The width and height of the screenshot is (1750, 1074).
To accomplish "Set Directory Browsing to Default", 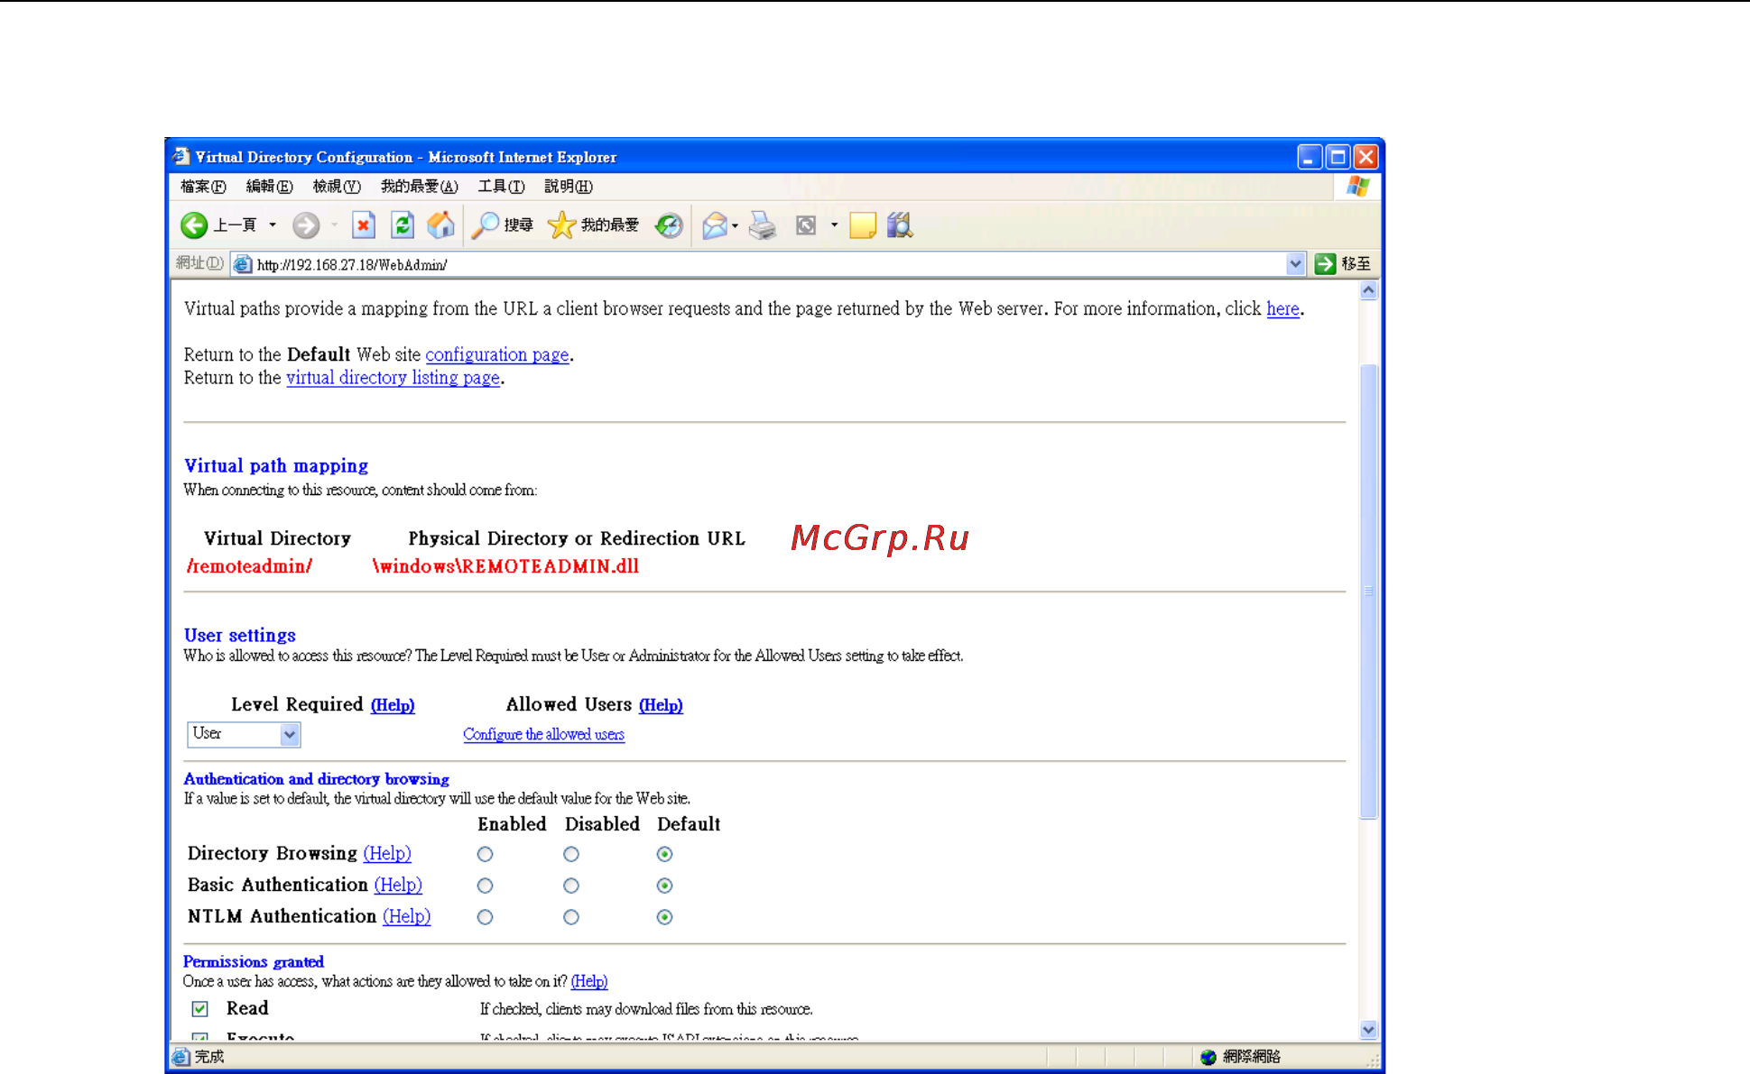I will point(665,854).
